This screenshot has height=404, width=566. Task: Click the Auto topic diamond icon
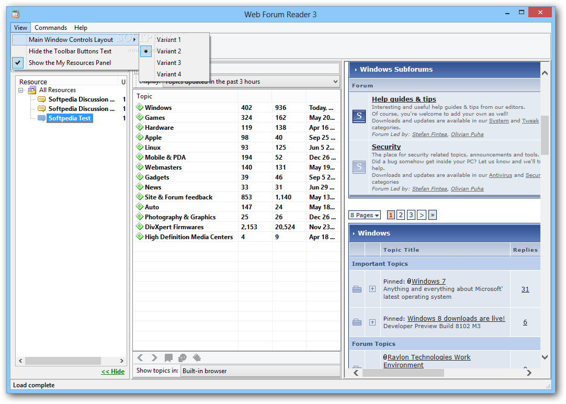[x=140, y=207]
